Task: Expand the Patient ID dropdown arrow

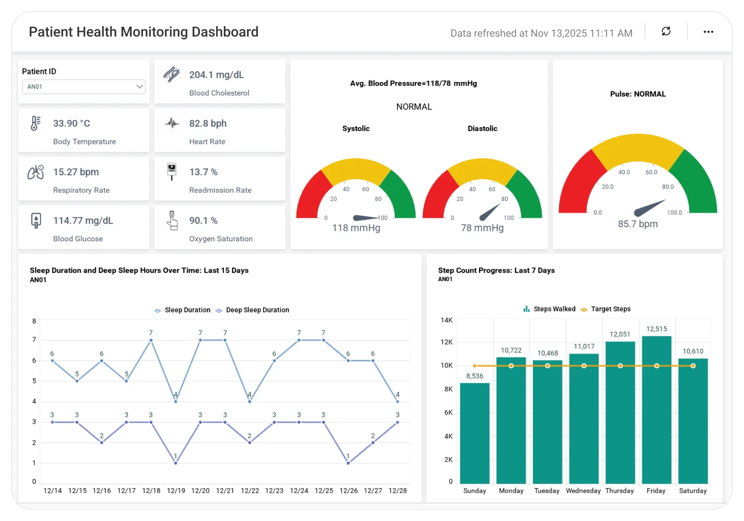Action: coord(139,87)
